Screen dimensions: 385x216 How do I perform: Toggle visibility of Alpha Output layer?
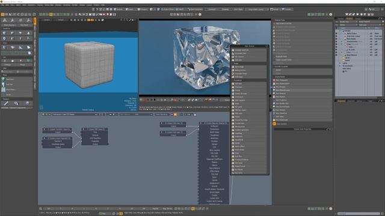tap(336, 34)
